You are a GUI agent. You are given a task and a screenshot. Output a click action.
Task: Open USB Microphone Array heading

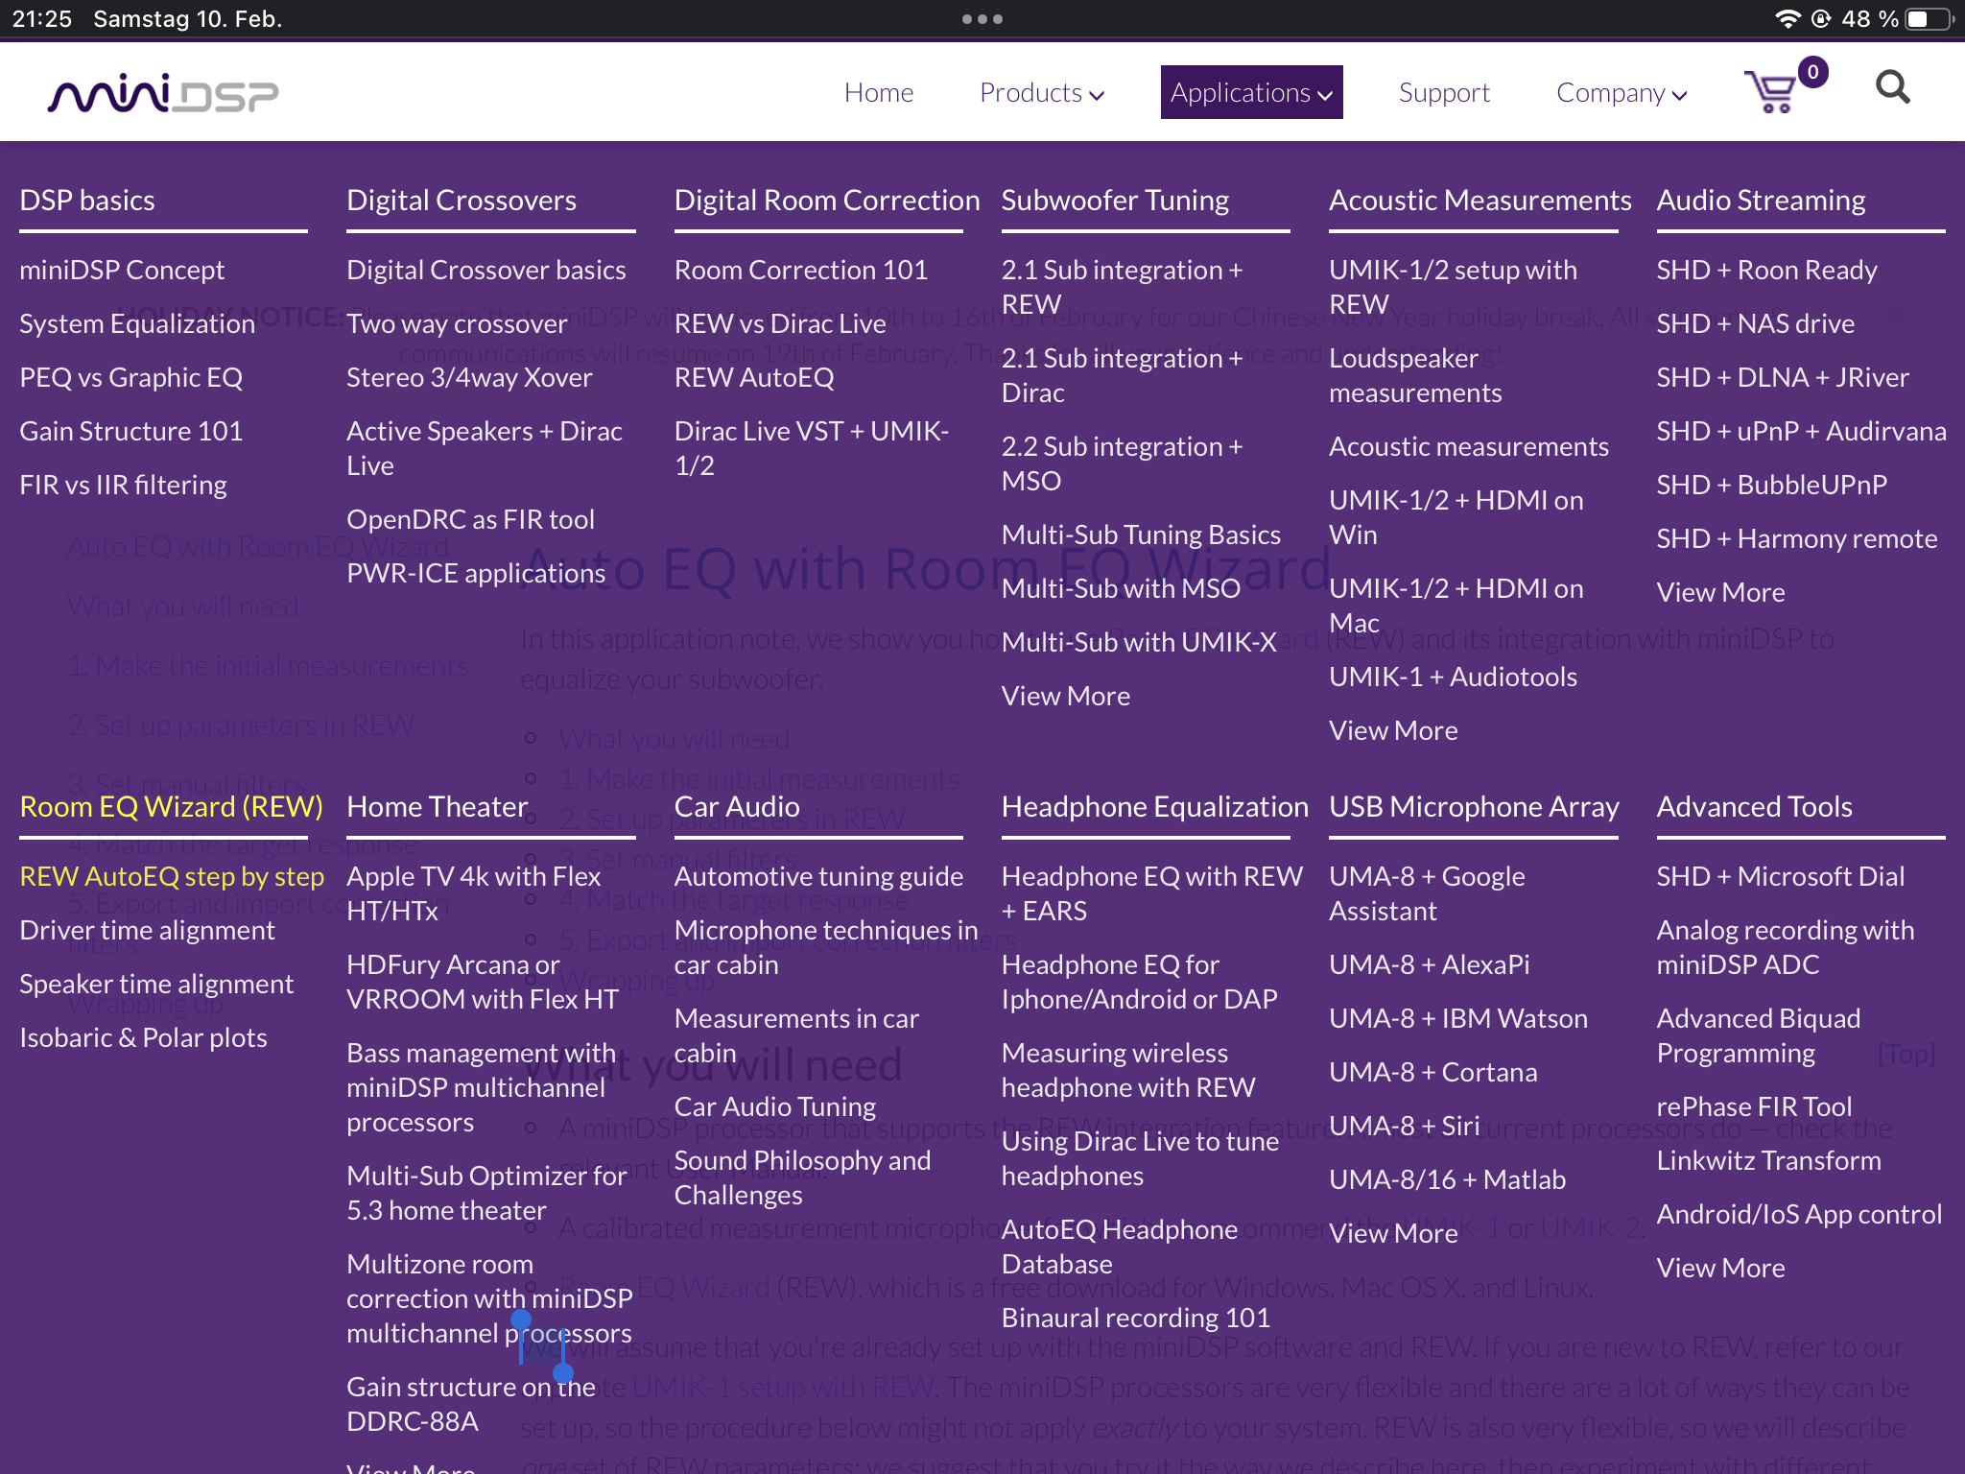pos(1474,806)
